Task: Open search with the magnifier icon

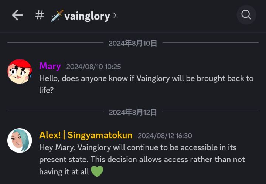Action: pyautogui.click(x=246, y=15)
